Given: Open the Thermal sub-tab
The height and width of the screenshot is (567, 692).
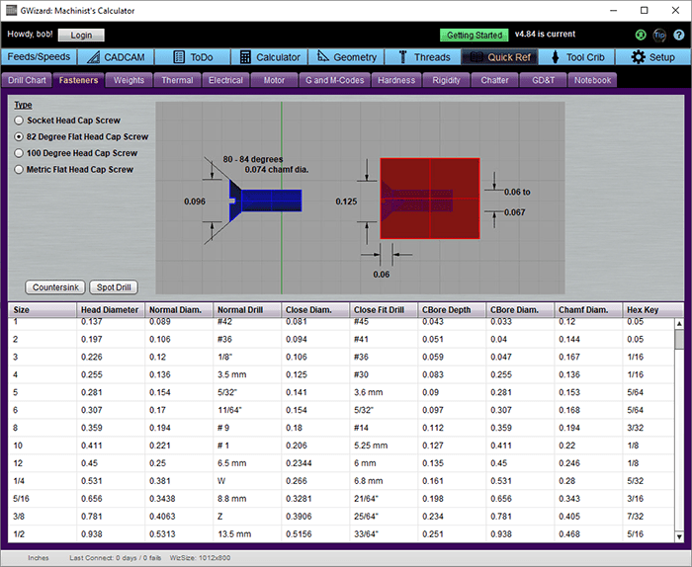Looking at the screenshot, I should [x=177, y=80].
